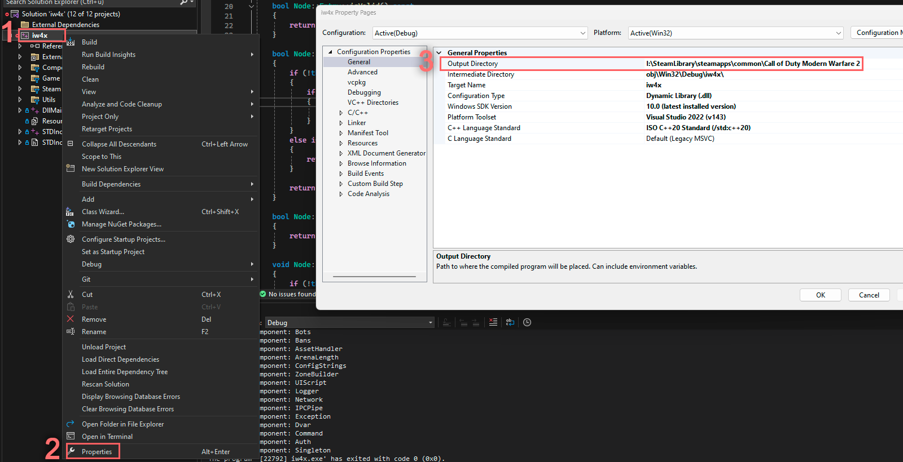
Task: Click the Open Folder in File Explorer icon
Action: click(71, 424)
